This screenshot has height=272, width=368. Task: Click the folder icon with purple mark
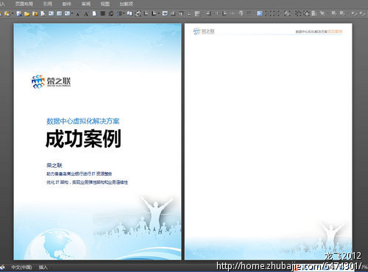click(x=35, y=14)
